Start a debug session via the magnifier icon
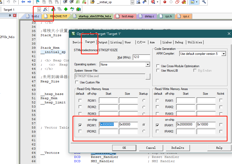This screenshot has height=164, width=232. pos(153,2)
